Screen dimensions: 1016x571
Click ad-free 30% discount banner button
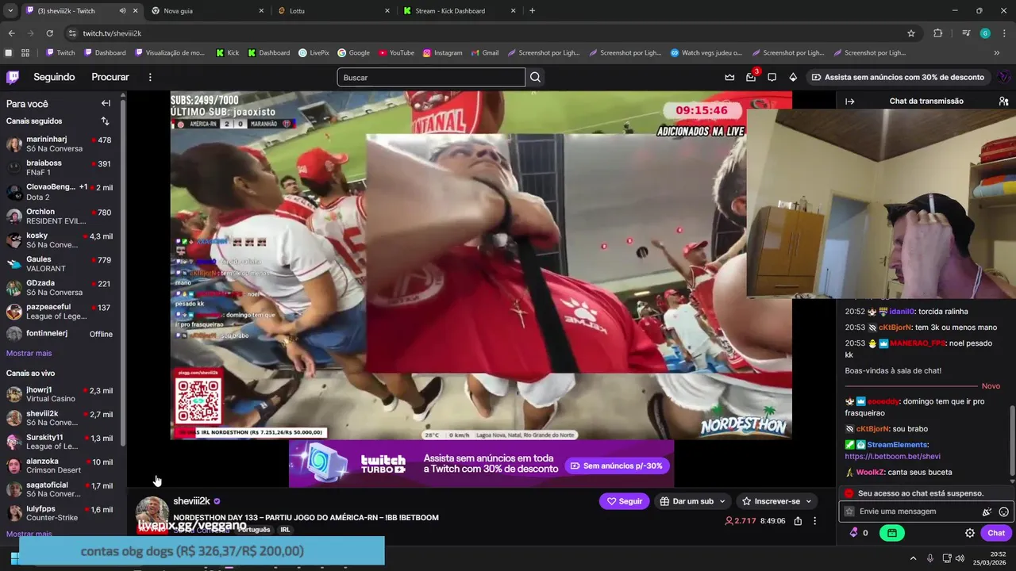click(898, 77)
